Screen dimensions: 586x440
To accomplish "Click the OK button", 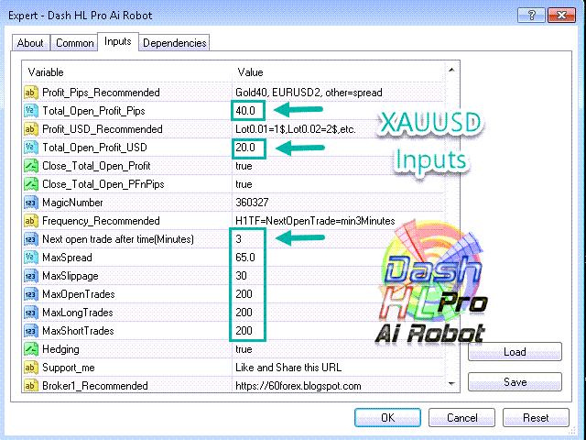I will 387,418.
